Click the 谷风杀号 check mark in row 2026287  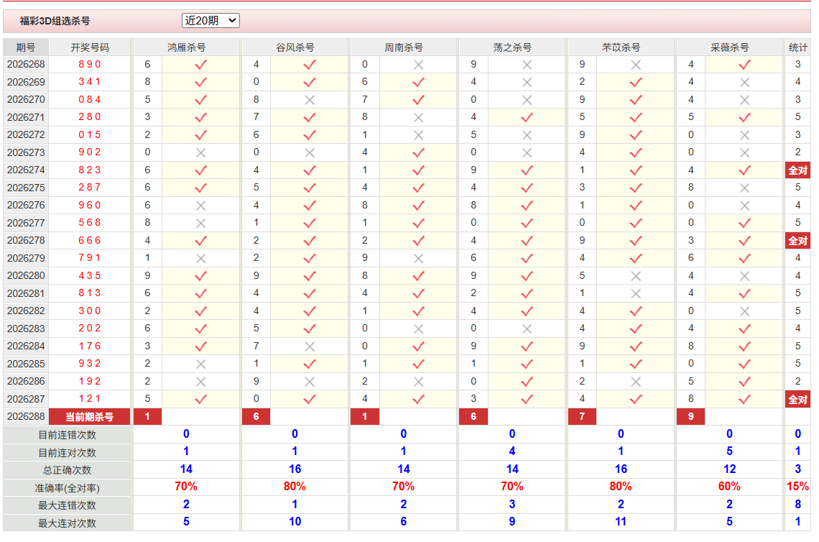click(309, 399)
